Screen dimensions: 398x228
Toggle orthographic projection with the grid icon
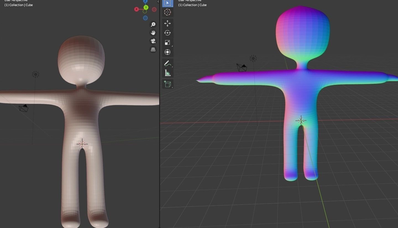[153, 49]
